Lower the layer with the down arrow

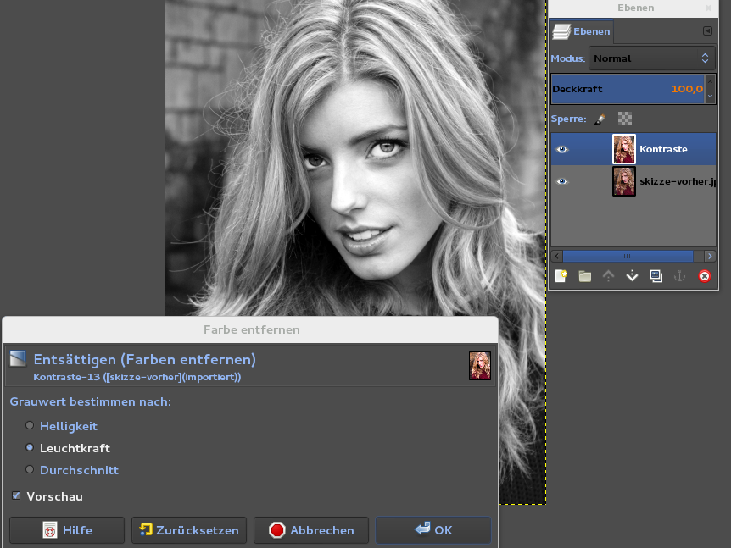pos(632,276)
